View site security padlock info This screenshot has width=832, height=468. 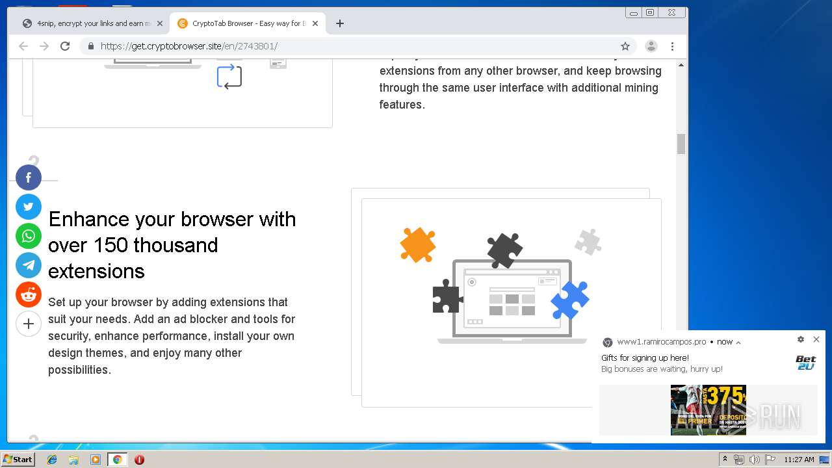[91, 46]
